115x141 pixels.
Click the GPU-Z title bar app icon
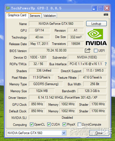click(8, 8)
